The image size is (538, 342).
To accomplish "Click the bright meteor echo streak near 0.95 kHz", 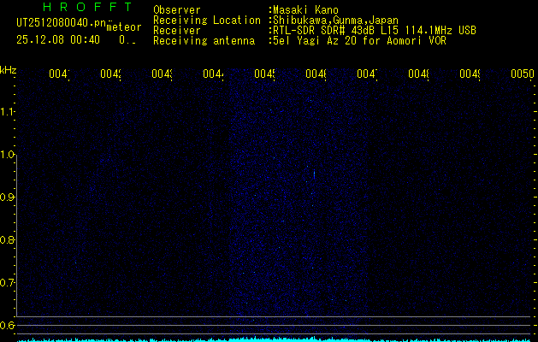I will pyautogui.click(x=314, y=174).
